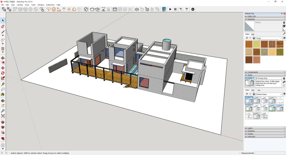Image resolution: width=286 pixels, height=155 pixels.
Task: Select the Zoom magnifier tool
Action: click(x=3, y=111)
